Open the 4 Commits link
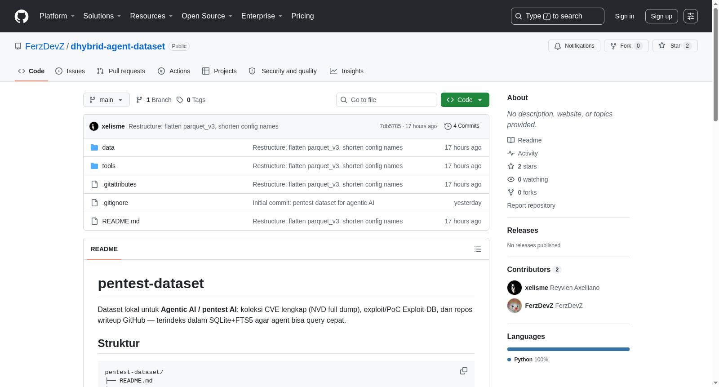 [x=462, y=126]
